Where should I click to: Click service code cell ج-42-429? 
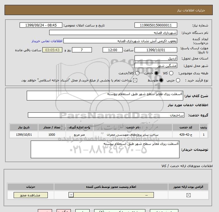coord(186,135)
